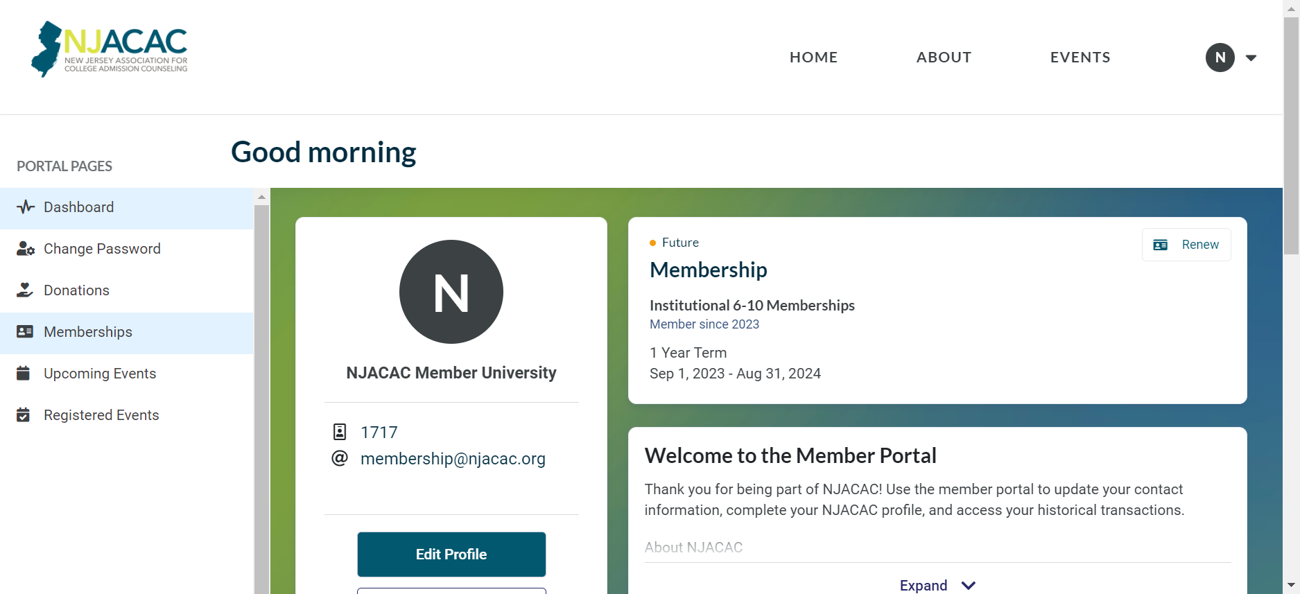
Task: Click the Institutional 6-10 Memberships text
Action: 752,306
